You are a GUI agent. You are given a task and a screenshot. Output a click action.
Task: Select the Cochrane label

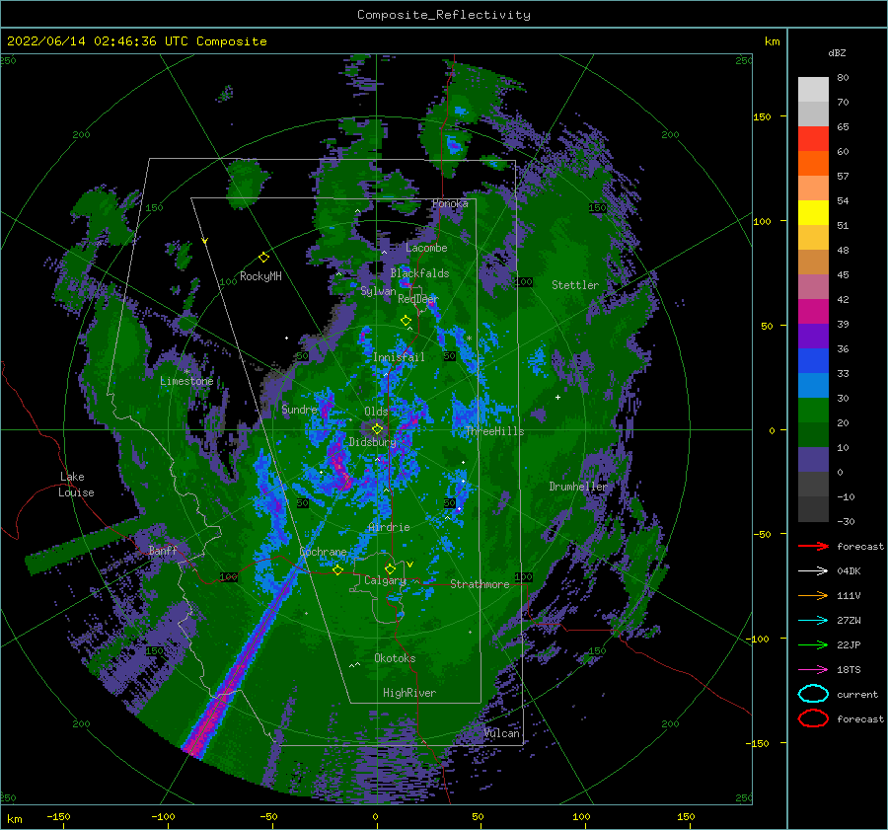point(323,552)
